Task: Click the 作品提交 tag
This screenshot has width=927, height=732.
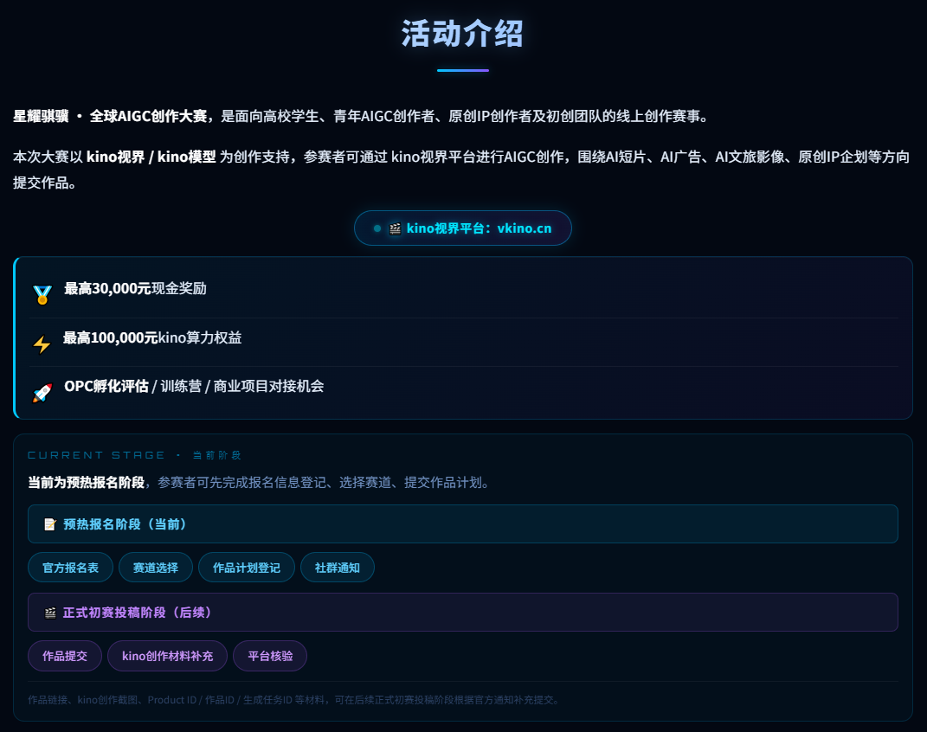Action: click(65, 656)
